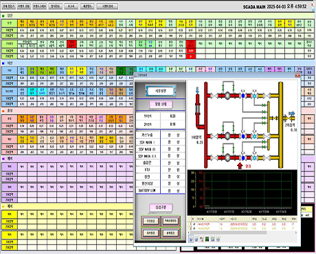Toggle the checkbox in trend table row 2
Image resolution: width=316 pixels, height=254 pixels.
click(x=194, y=229)
